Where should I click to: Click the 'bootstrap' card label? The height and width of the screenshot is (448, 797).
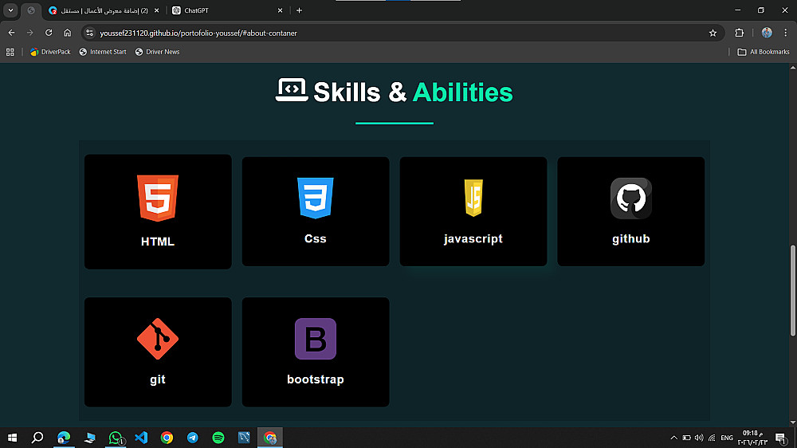click(315, 379)
